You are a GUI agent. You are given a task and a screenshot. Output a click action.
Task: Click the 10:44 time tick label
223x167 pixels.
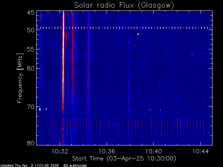201,151
